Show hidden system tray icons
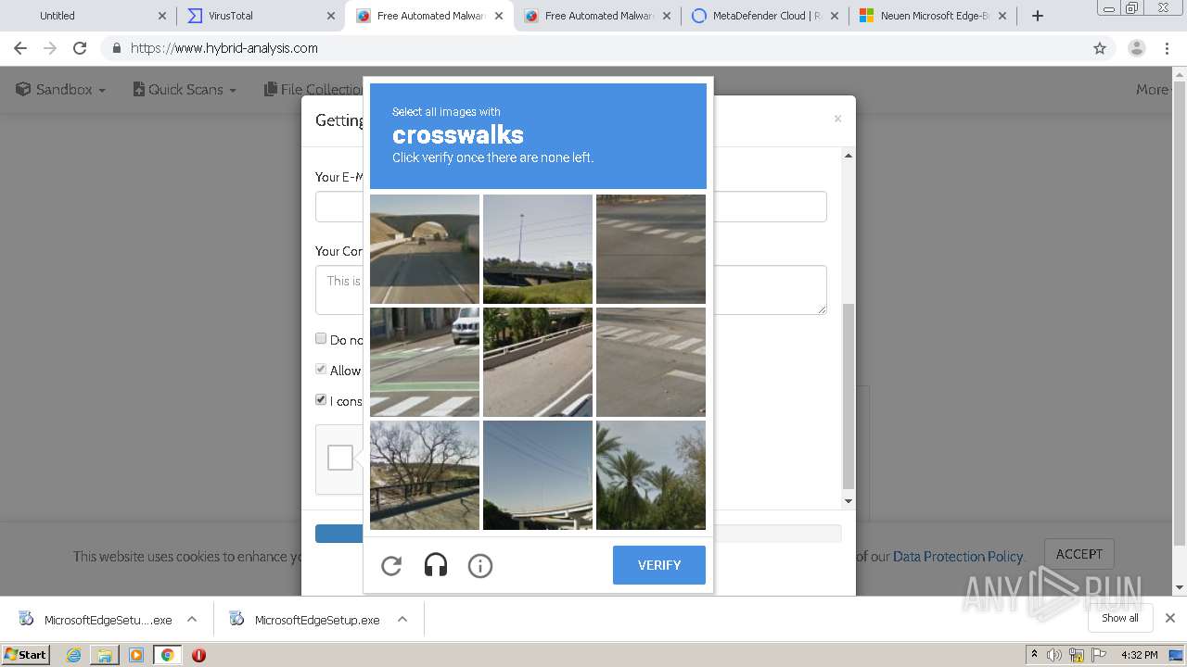 coord(1034,655)
